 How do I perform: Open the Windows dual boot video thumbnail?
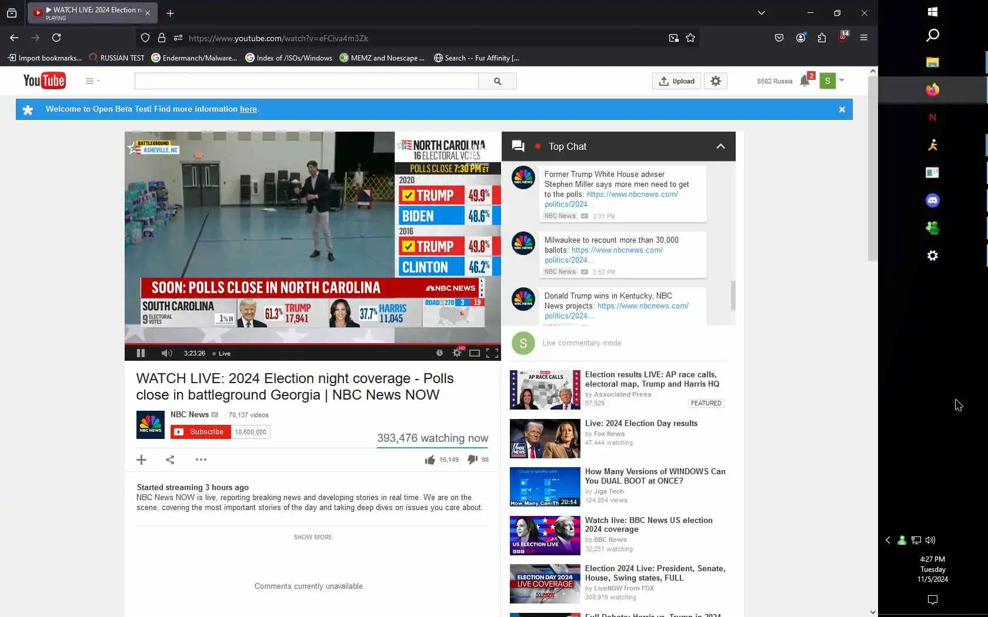pyautogui.click(x=545, y=487)
